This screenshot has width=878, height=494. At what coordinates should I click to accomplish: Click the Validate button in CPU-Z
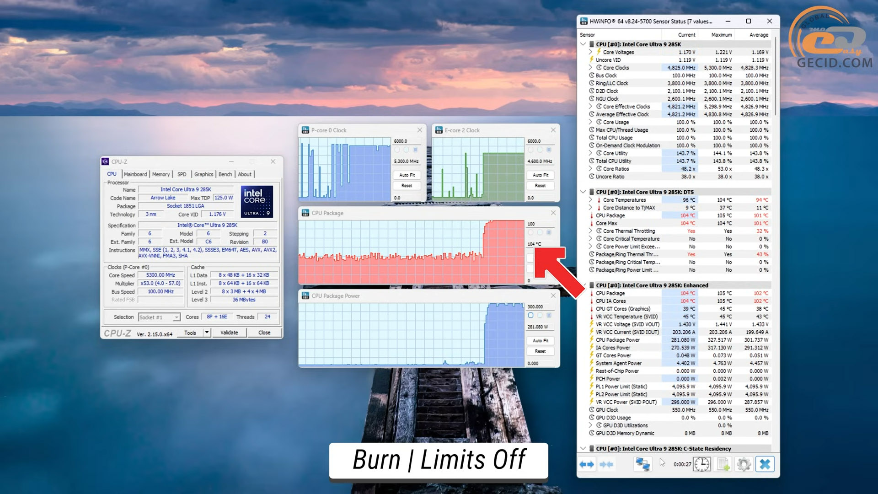(x=229, y=333)
